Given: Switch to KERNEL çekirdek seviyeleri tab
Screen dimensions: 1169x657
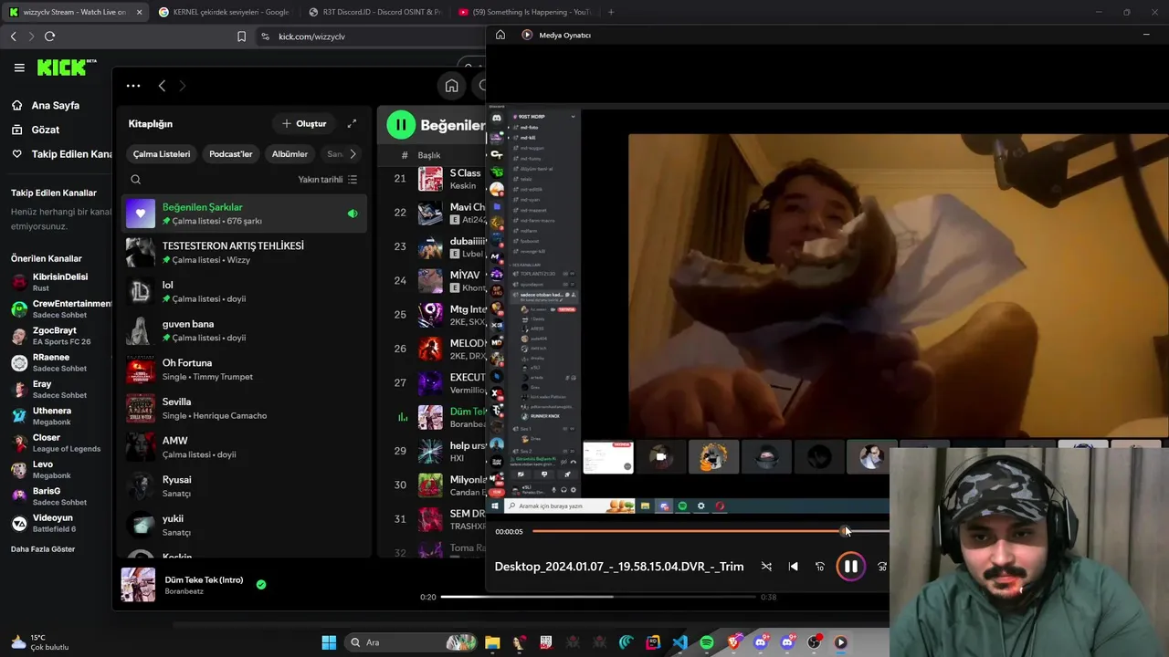Looking at the screenshot, I should coord(224,12).
